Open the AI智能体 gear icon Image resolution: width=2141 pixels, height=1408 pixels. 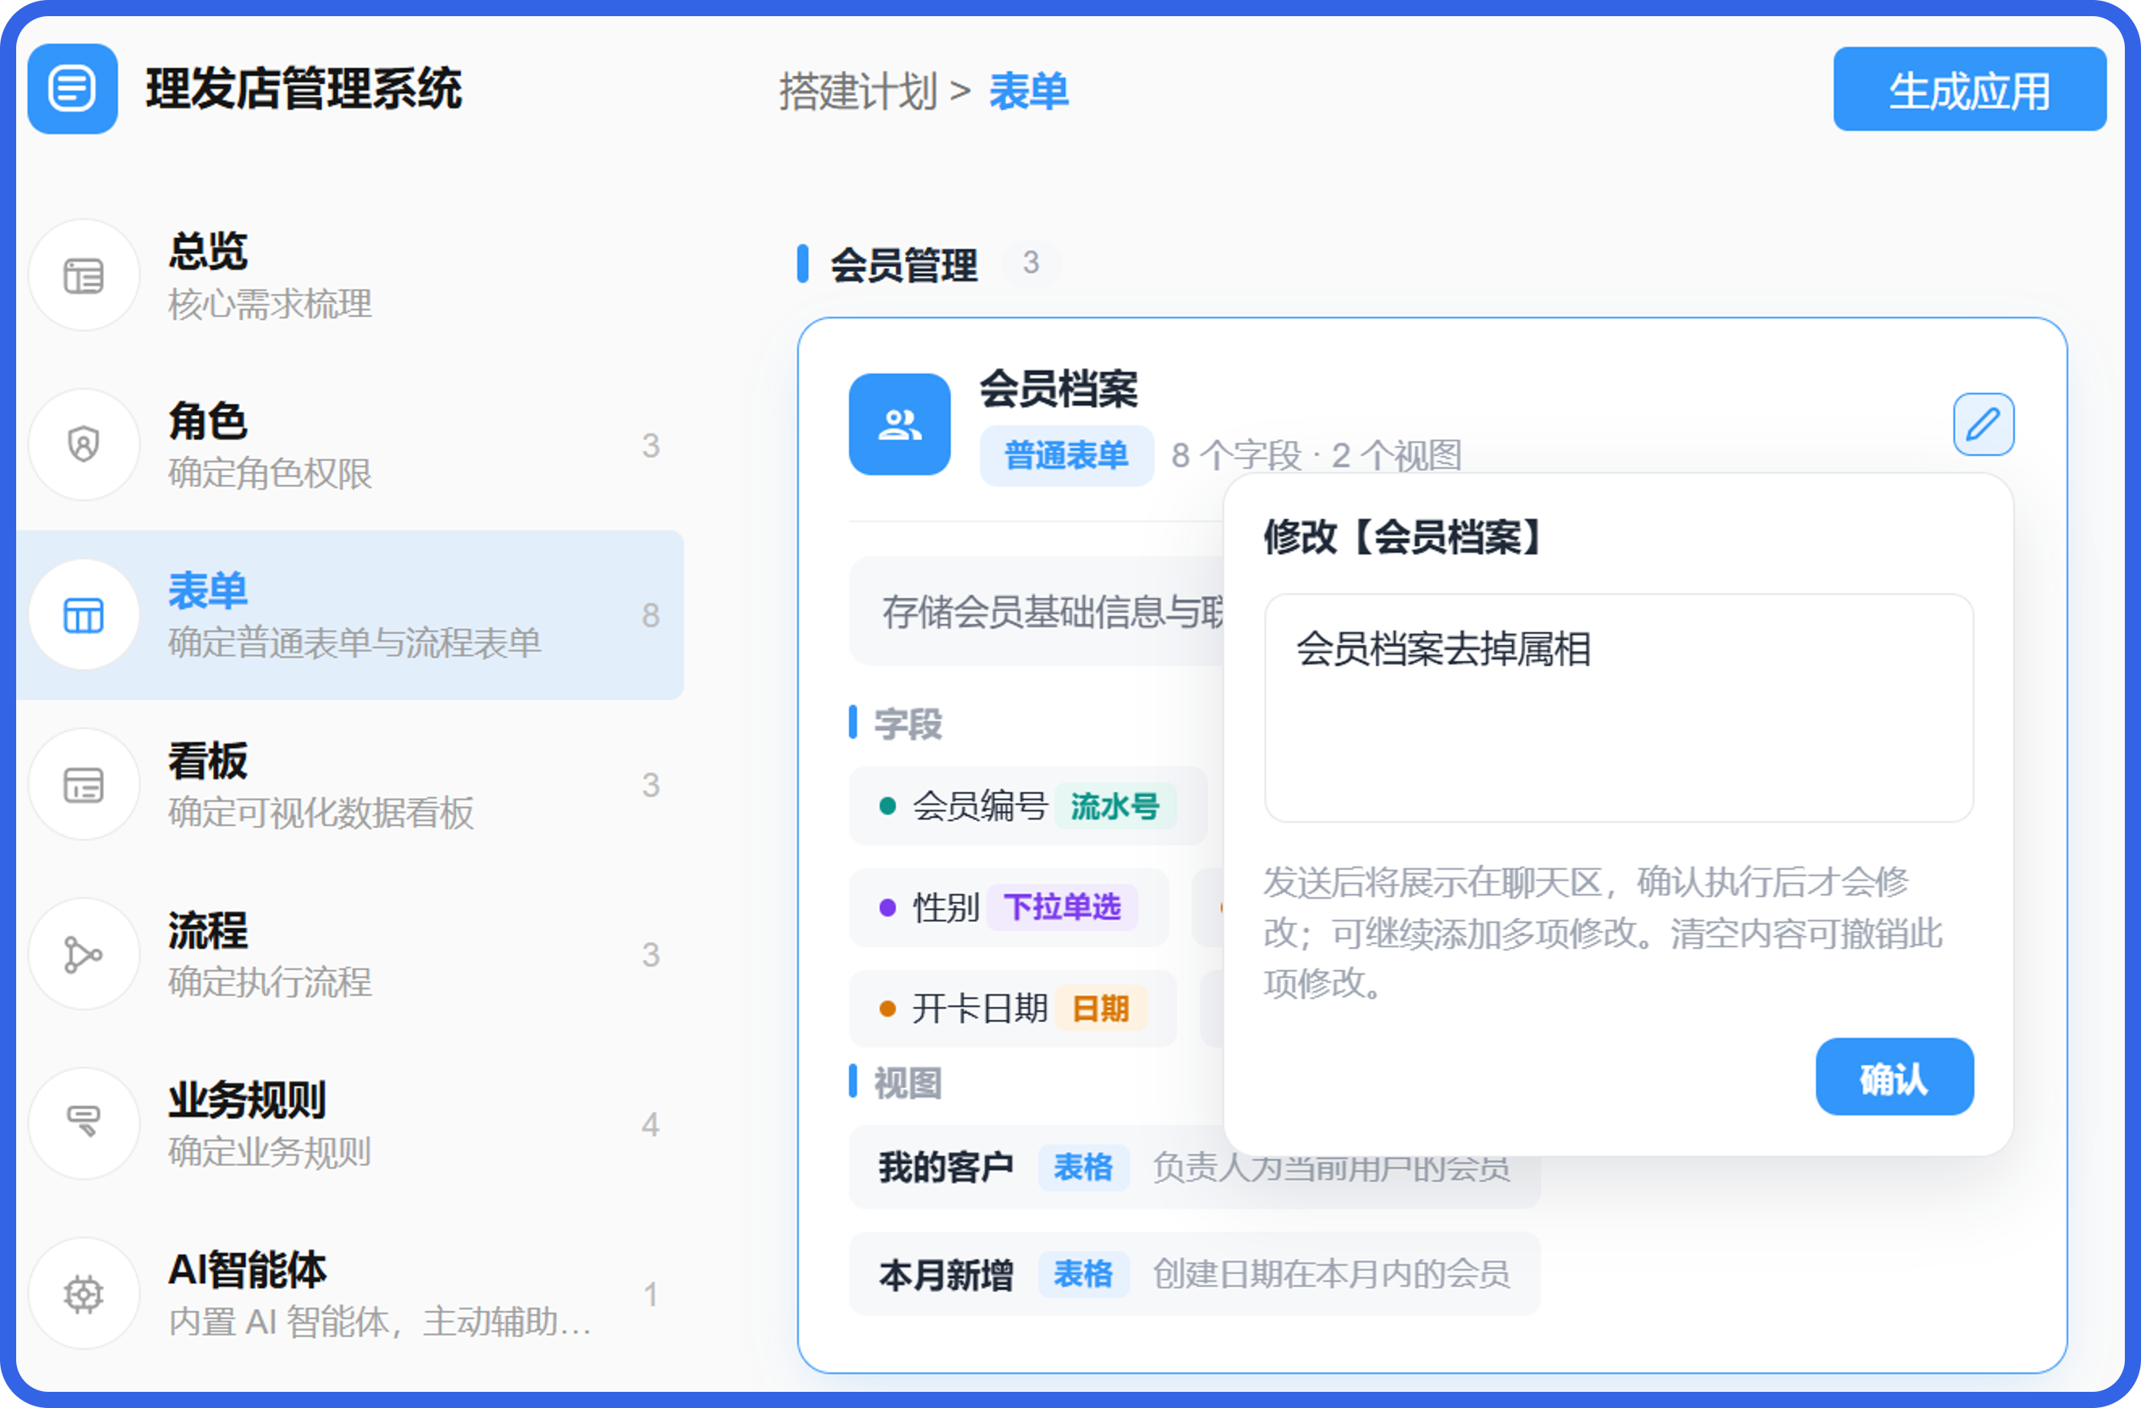[x=83, y=1294]
